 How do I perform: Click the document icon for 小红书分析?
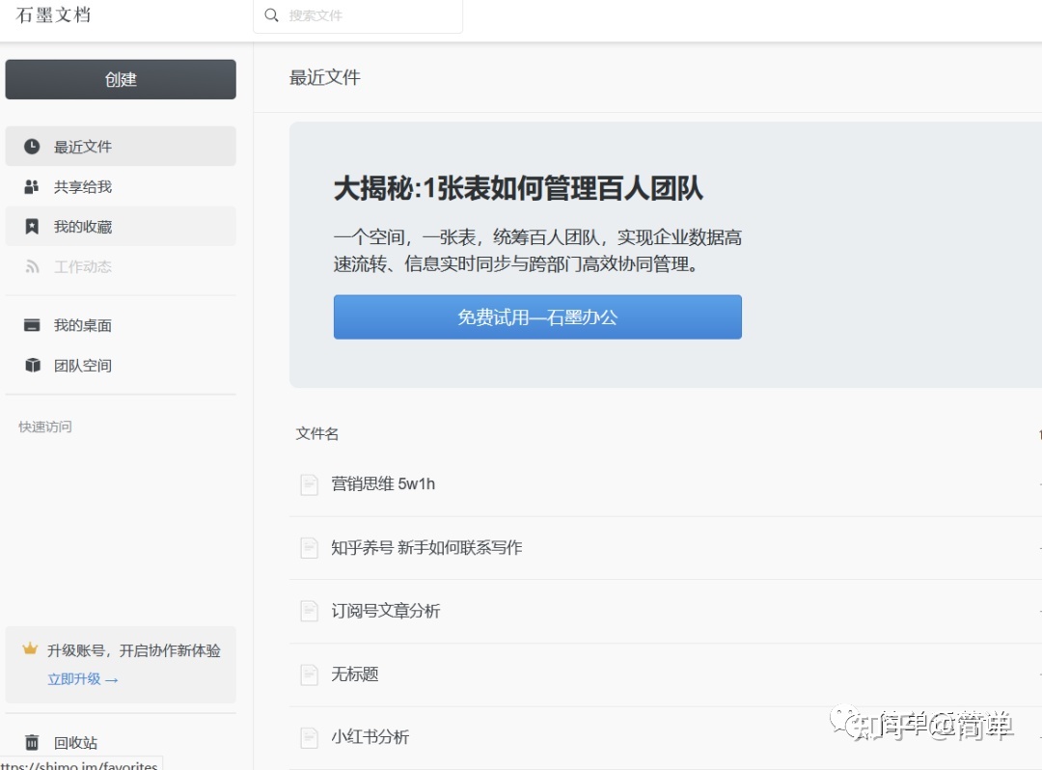(309, 737)
